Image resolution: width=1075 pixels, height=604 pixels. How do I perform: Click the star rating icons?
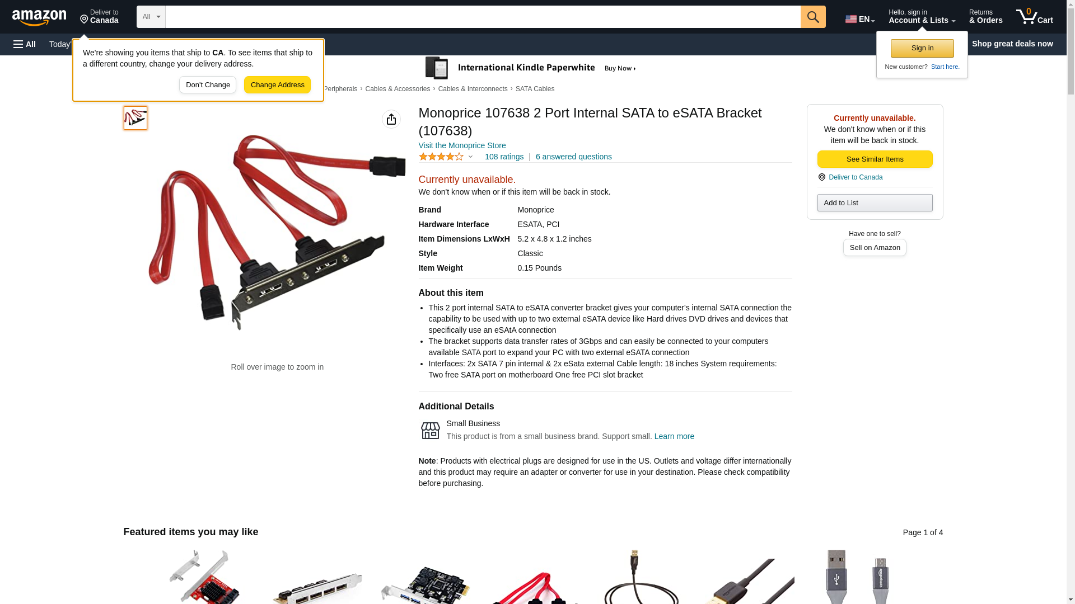pos(441,157)
